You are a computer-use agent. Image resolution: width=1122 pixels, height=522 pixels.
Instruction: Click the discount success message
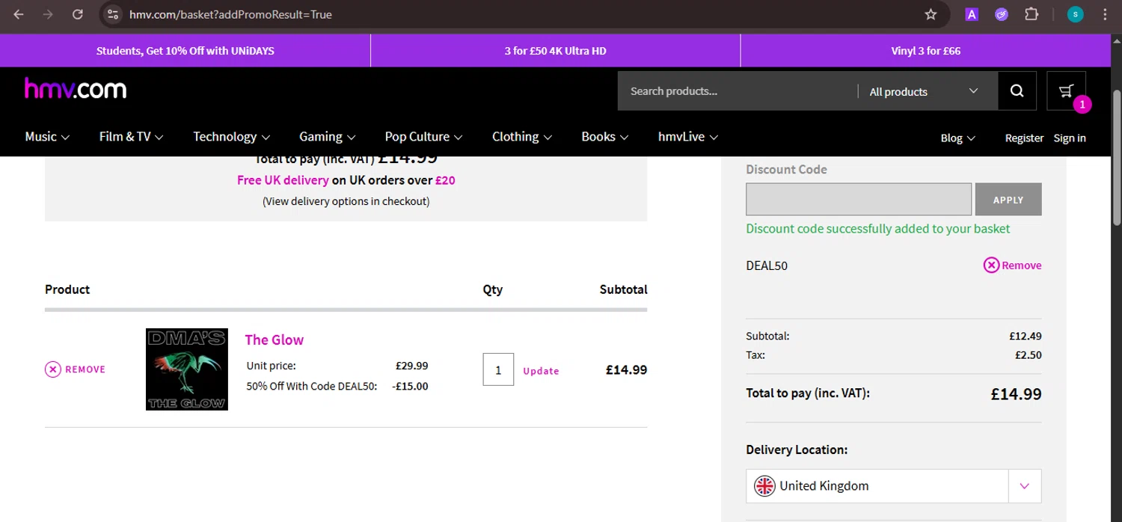coord(878,229)
